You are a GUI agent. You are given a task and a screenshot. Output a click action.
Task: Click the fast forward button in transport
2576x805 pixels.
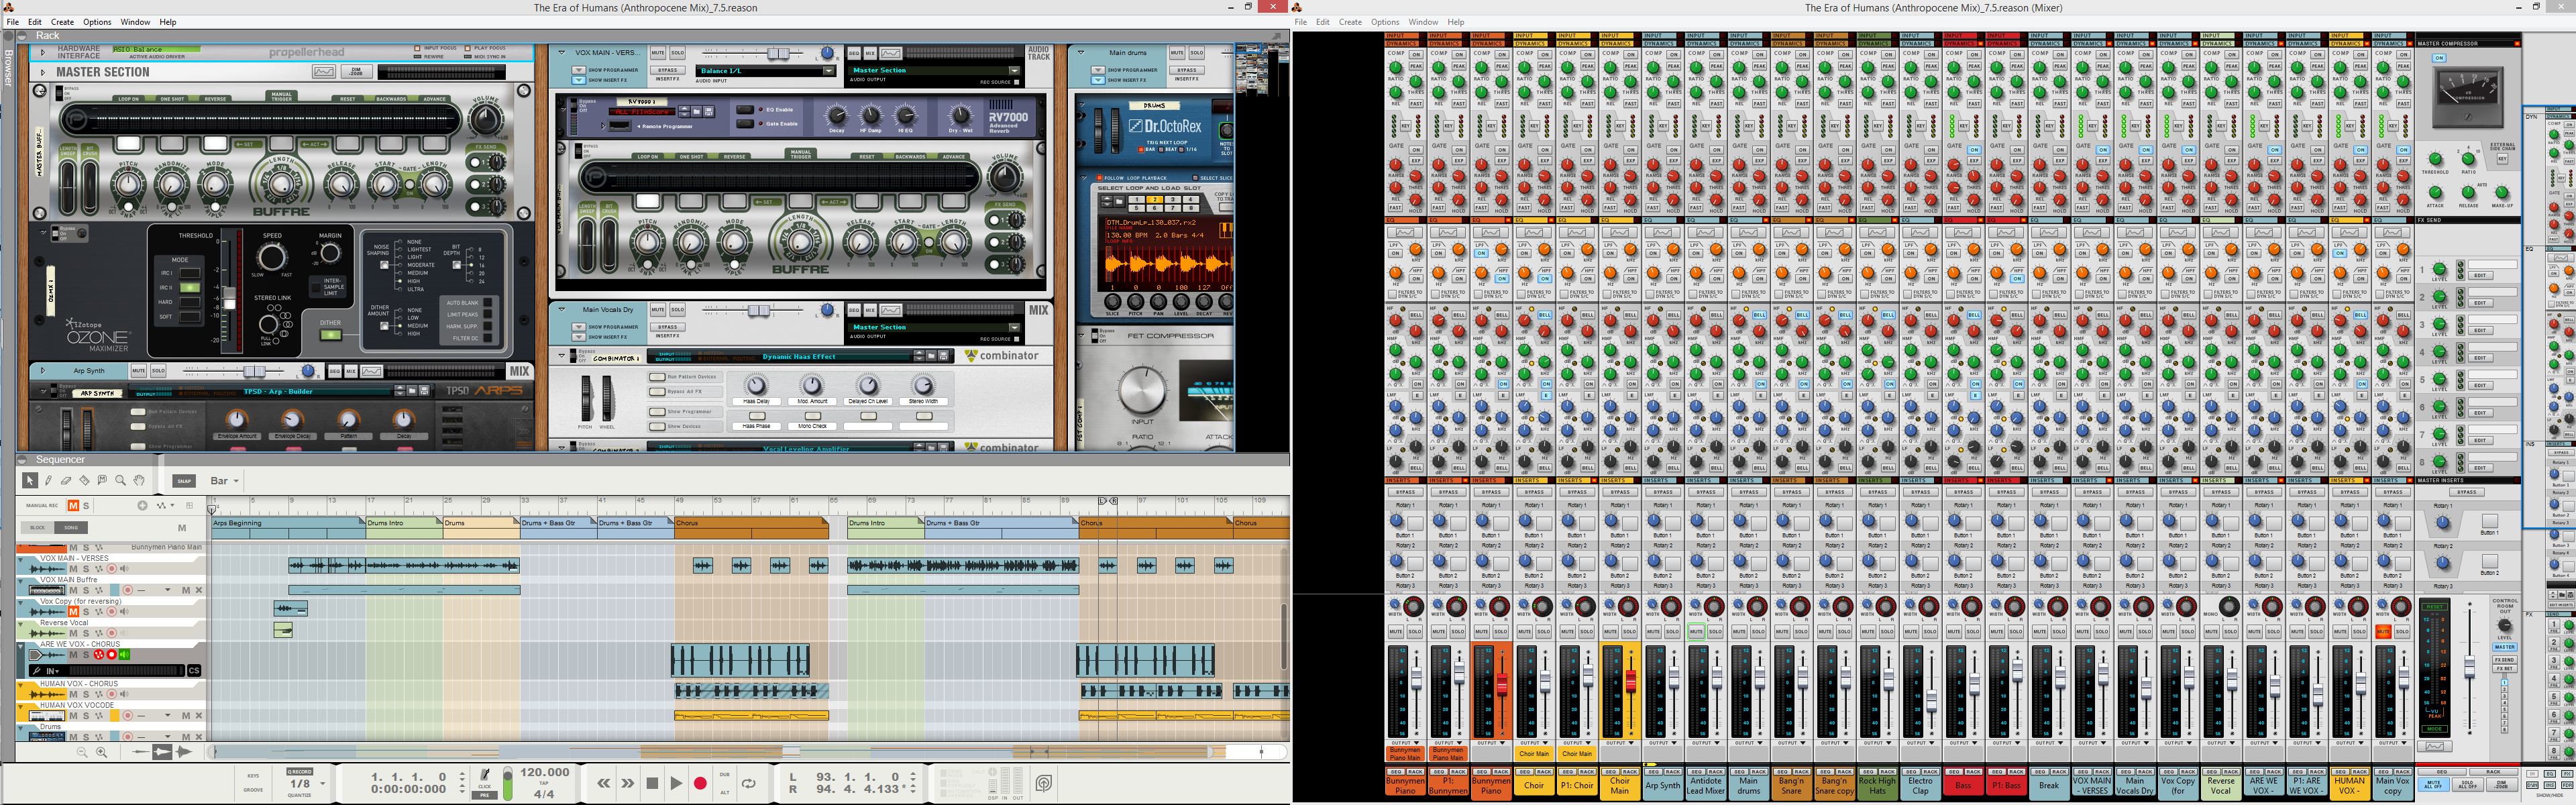627,783
